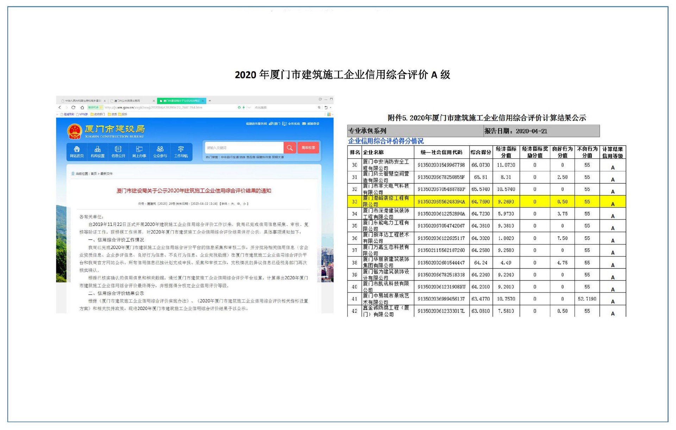This screenshot has width=676, height=430.
Task: Click the 厦门市丰大电气科技有限公司 cell
Action: point(388,189)
